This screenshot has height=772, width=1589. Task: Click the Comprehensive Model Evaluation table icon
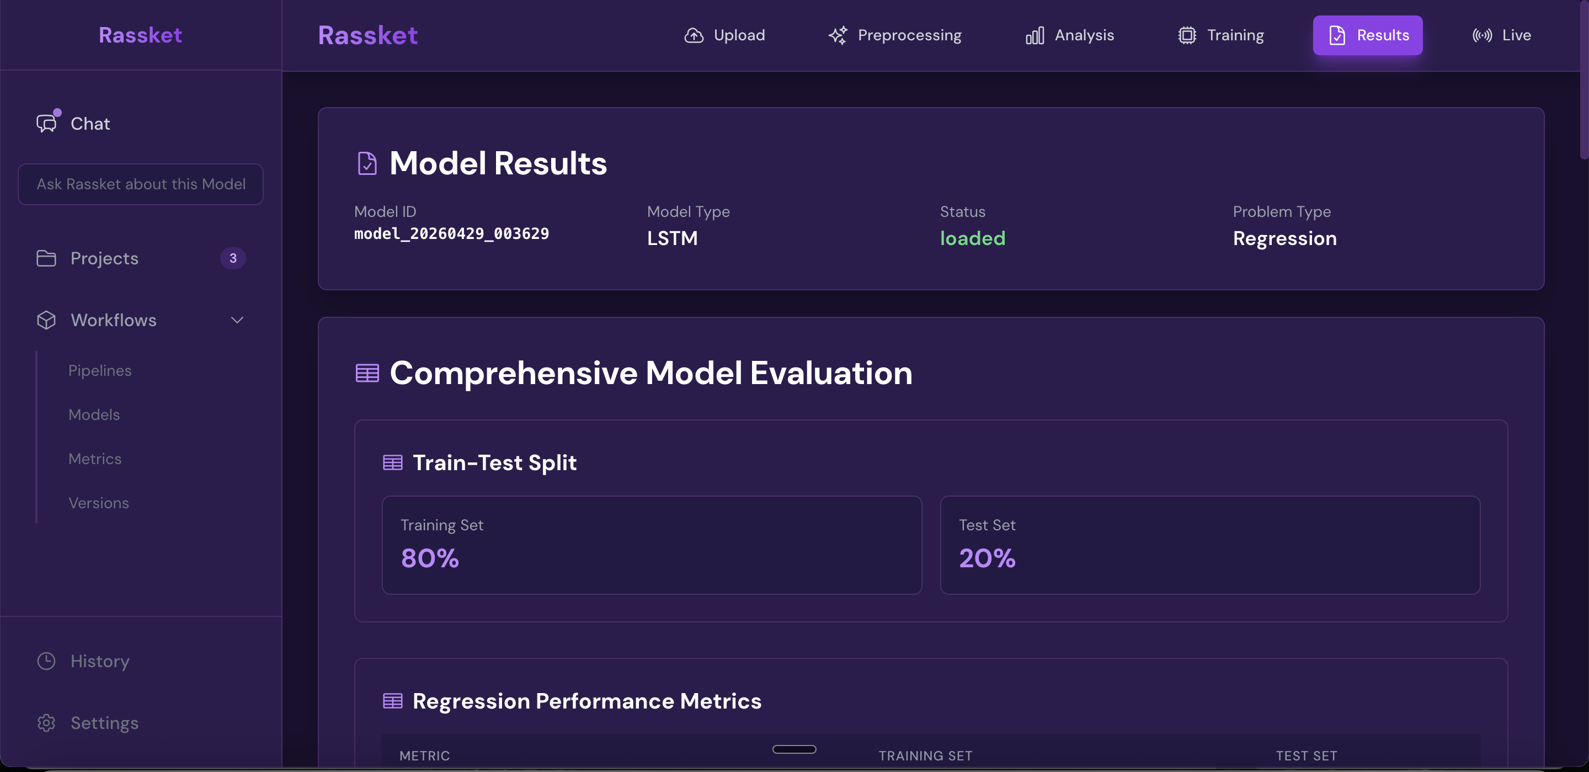point(367,374)
